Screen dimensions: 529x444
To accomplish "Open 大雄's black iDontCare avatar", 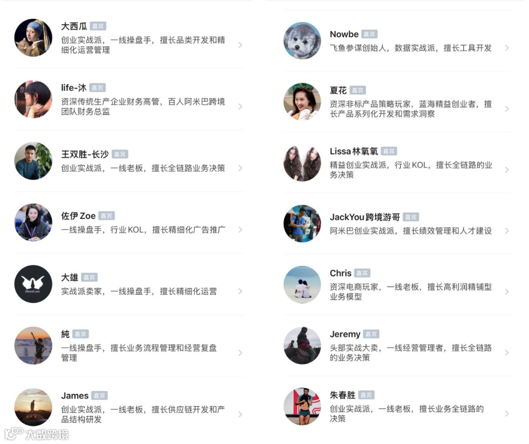I will pyautogui.click(x=33, y=284).
